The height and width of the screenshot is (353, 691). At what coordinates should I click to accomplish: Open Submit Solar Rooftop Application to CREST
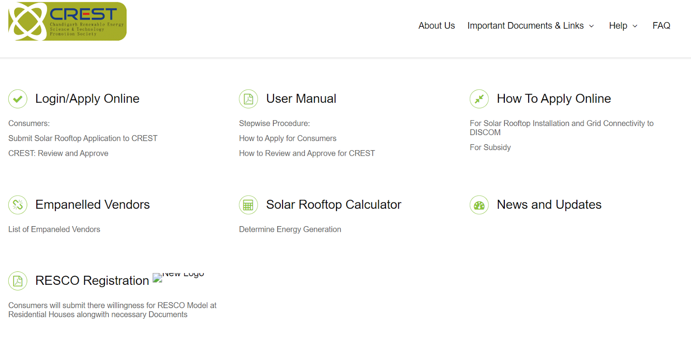tap(83, 139)
